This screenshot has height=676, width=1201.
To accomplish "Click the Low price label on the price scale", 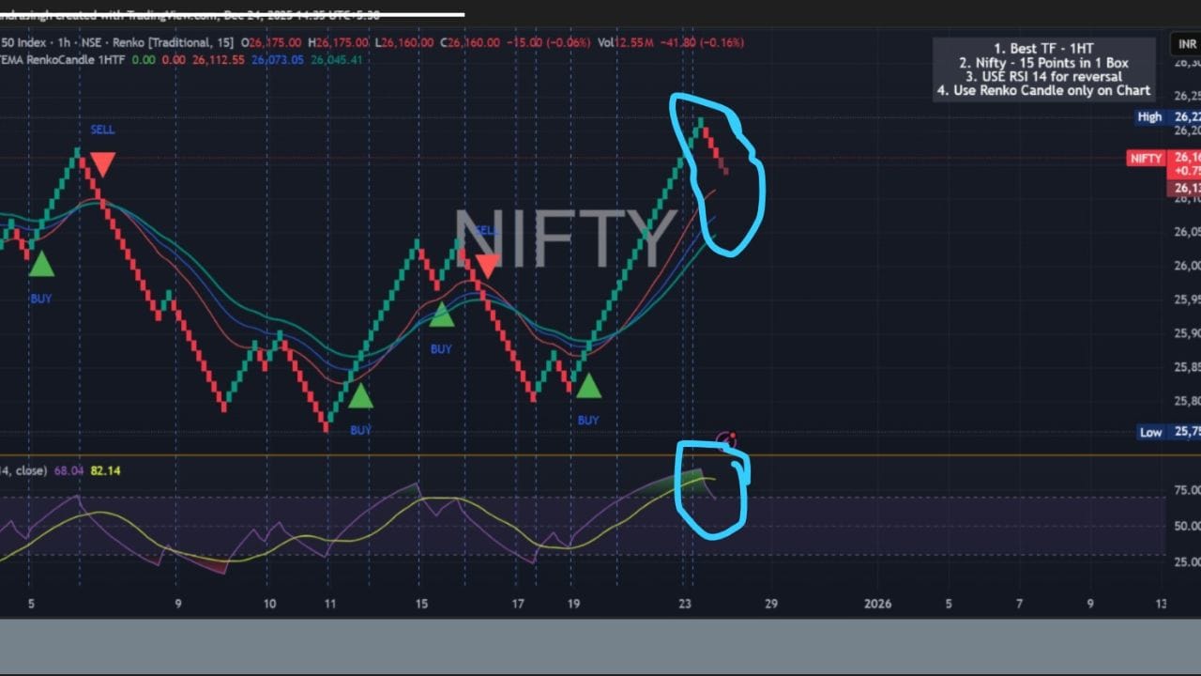I will point(1150,433).
